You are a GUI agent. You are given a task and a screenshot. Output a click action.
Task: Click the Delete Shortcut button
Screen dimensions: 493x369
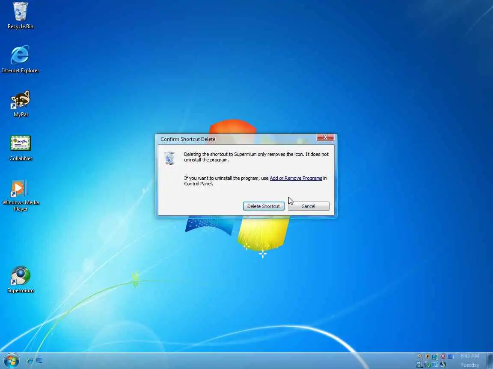[264, 206]
